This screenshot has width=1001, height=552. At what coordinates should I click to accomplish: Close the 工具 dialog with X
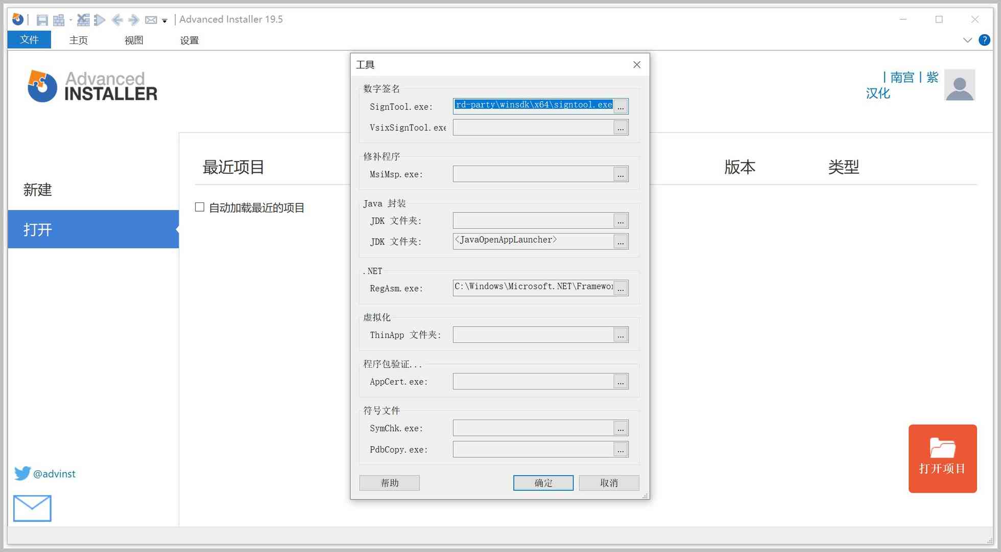pos(636,64)
